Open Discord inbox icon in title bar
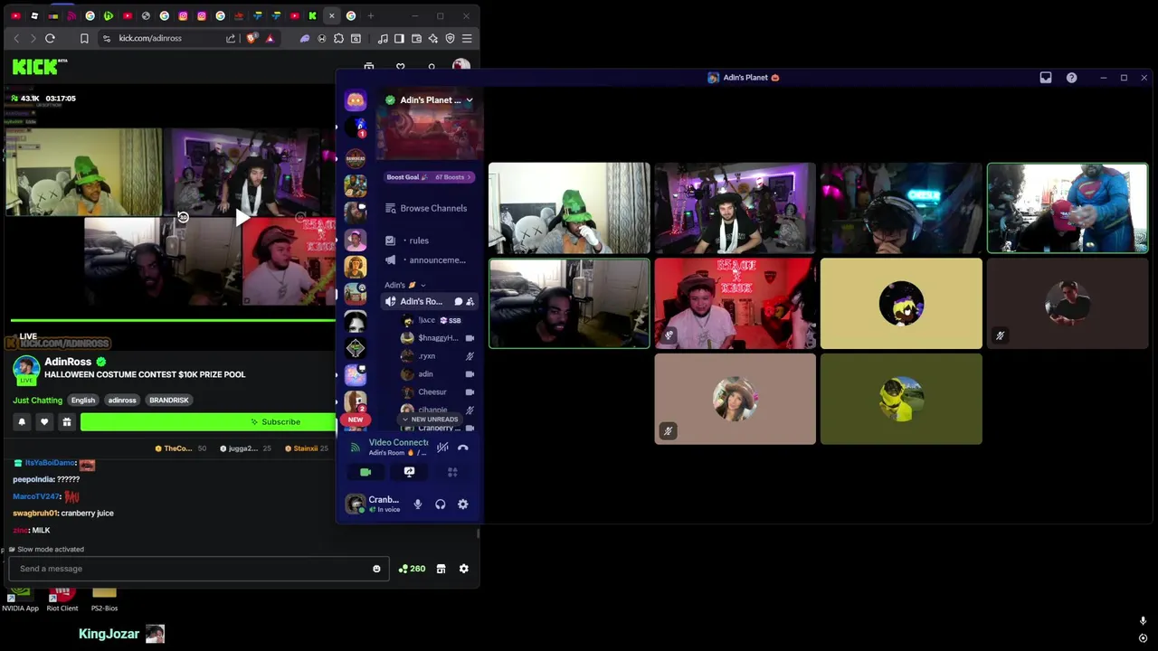Screen dimensions: 1158x651 (1046, 78)
